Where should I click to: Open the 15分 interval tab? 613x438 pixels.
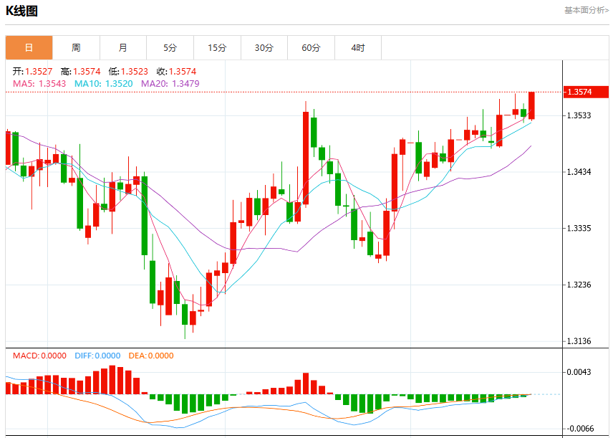coord(218,48)
